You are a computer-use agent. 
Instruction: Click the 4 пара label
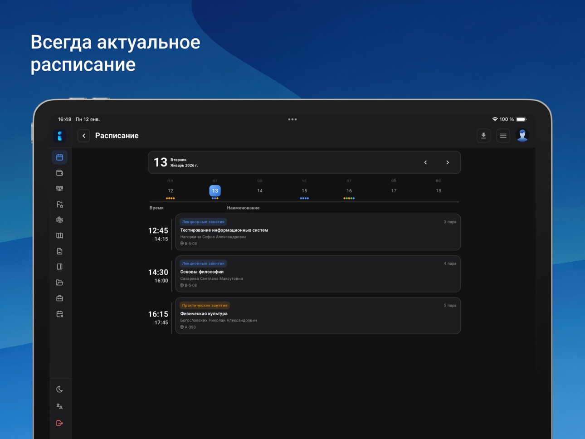pos(450,263)
